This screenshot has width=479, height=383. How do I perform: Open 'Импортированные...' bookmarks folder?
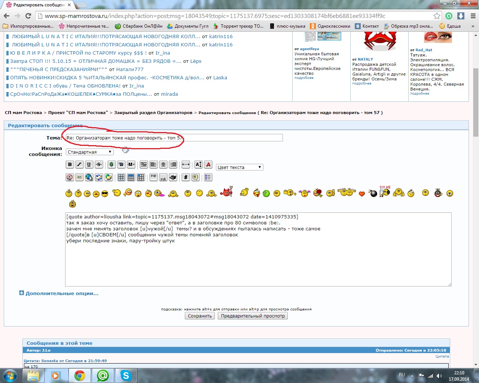click(x=28, y=26)
